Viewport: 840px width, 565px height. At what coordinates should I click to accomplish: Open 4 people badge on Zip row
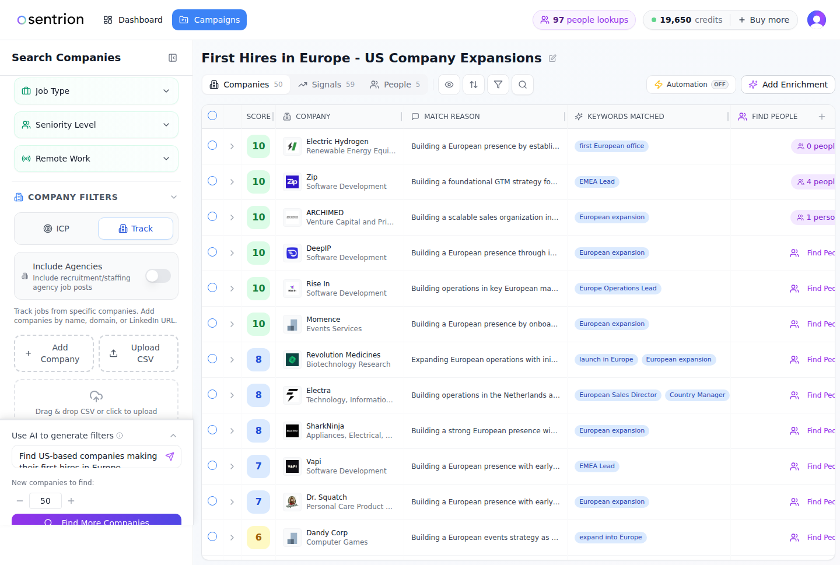814,182
